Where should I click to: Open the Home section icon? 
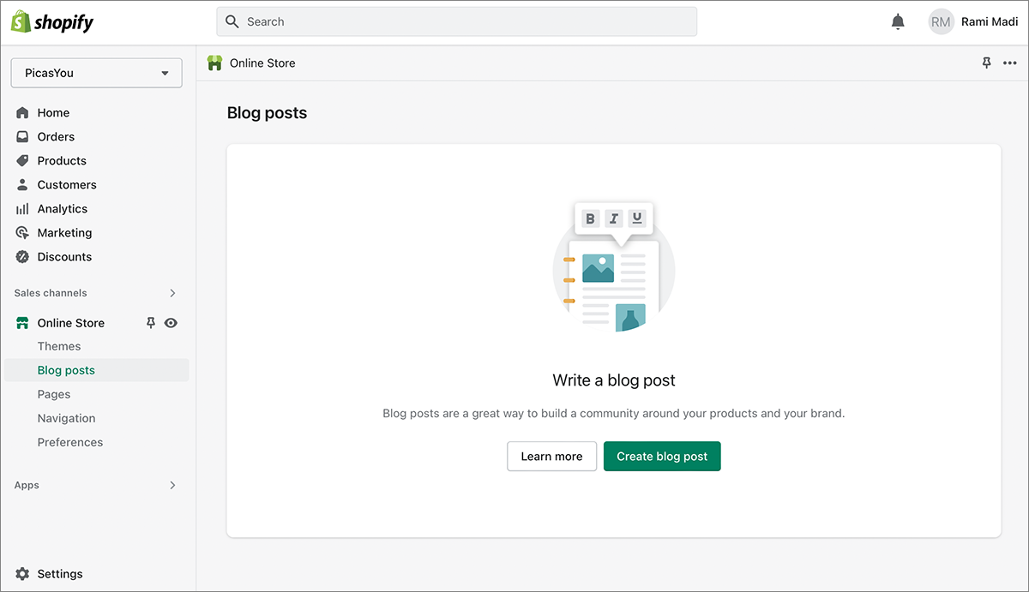[x=21, y=112]
